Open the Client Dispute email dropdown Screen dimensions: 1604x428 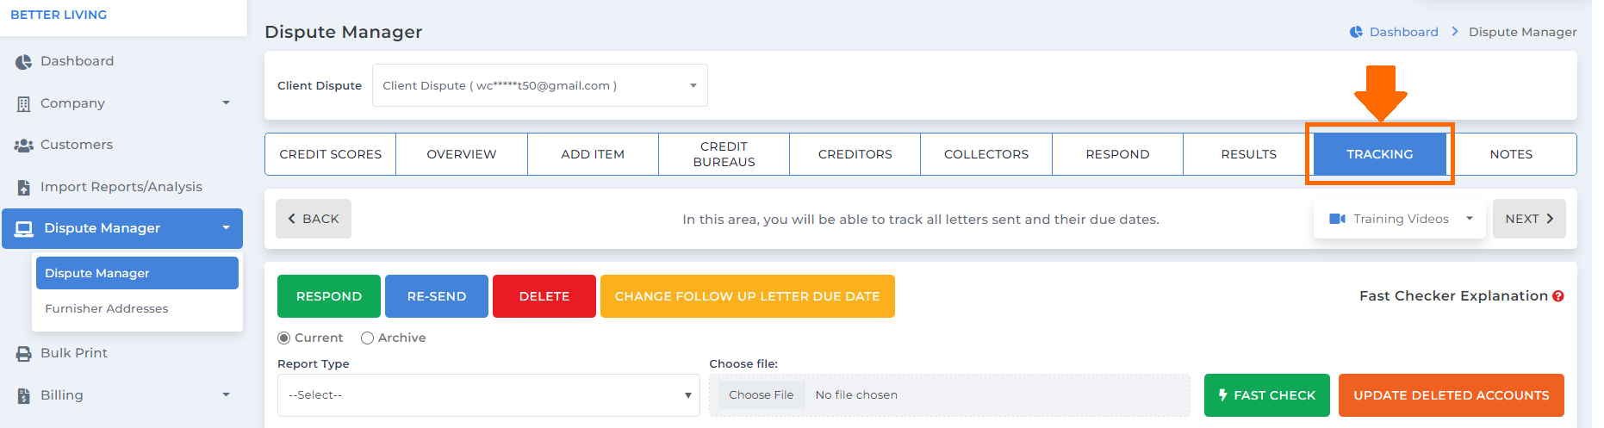(540, 85)
